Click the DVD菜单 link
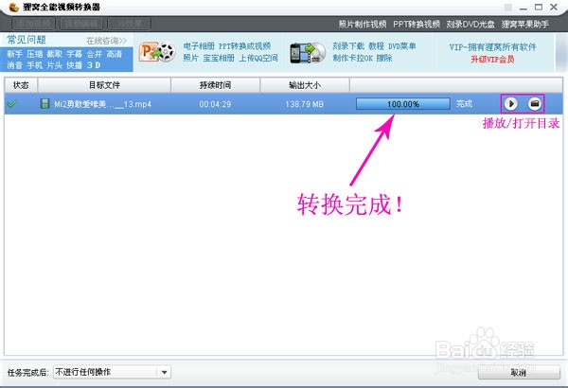Image resolution: width=568 pixels, height=388 pixels. click(401, 46)
